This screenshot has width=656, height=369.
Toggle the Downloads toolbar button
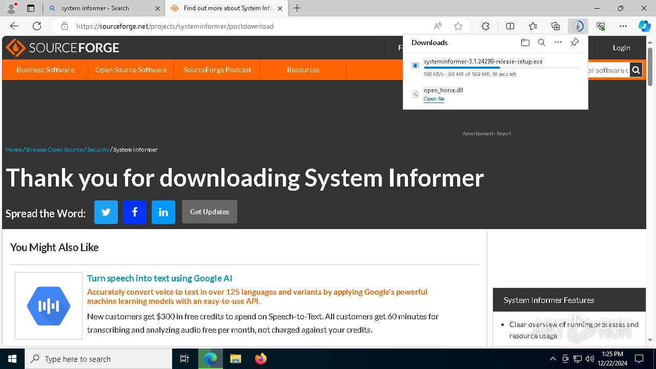pos(578,26)
